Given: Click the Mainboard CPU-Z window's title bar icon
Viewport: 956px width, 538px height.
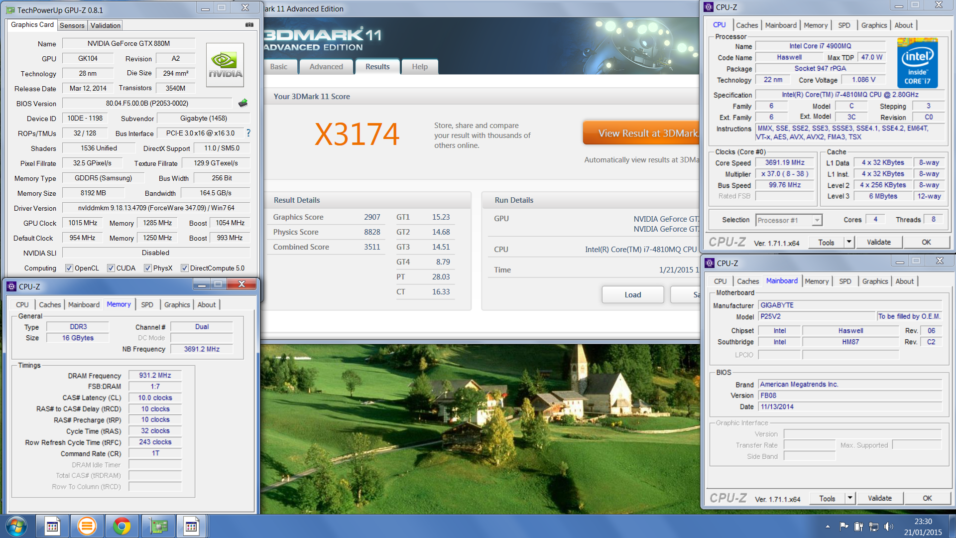Looking at the screenshot, I should pos(710,263).
